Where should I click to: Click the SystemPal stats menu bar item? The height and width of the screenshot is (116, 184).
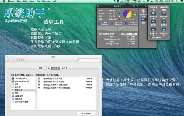(x=129, y=1)
